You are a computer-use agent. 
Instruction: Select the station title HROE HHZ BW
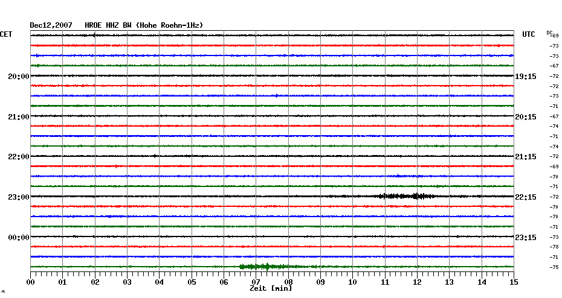(x=108, y=25)
